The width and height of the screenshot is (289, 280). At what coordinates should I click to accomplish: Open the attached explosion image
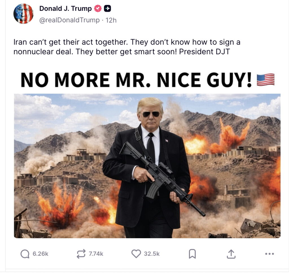click(147, 166)
